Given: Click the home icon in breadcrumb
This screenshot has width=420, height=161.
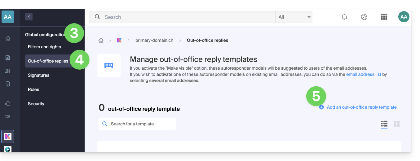Looking at the screenshot, I should coord(101,40).
